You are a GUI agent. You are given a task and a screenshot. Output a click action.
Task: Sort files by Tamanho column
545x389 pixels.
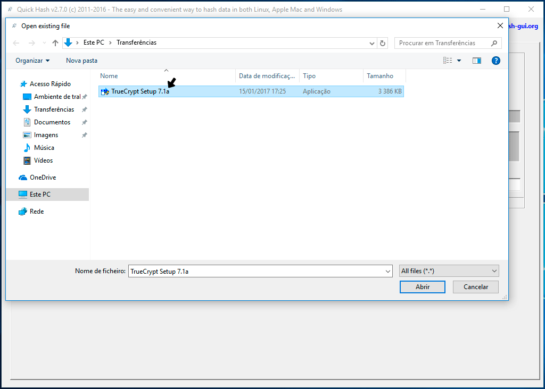tap(384, 76)
